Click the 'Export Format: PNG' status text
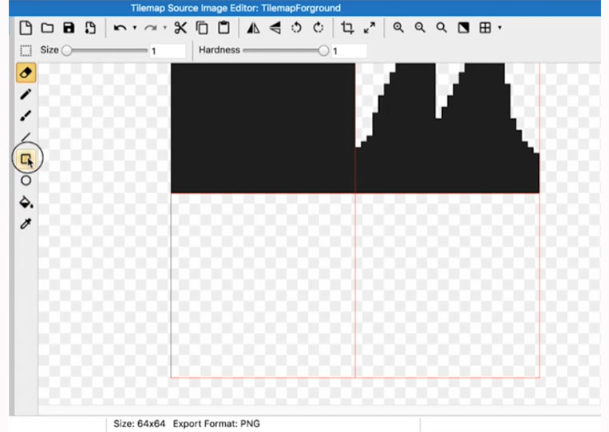The width and height of the screenshot is (609, 432). [x=216, y=423]
